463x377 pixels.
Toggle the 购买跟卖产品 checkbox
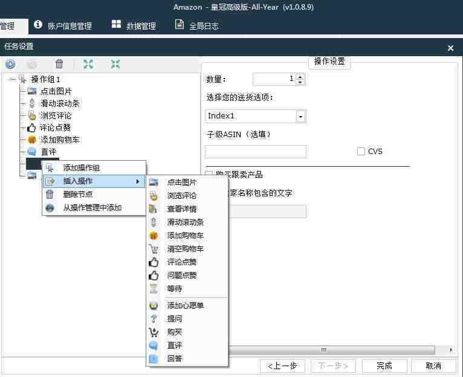209,174
